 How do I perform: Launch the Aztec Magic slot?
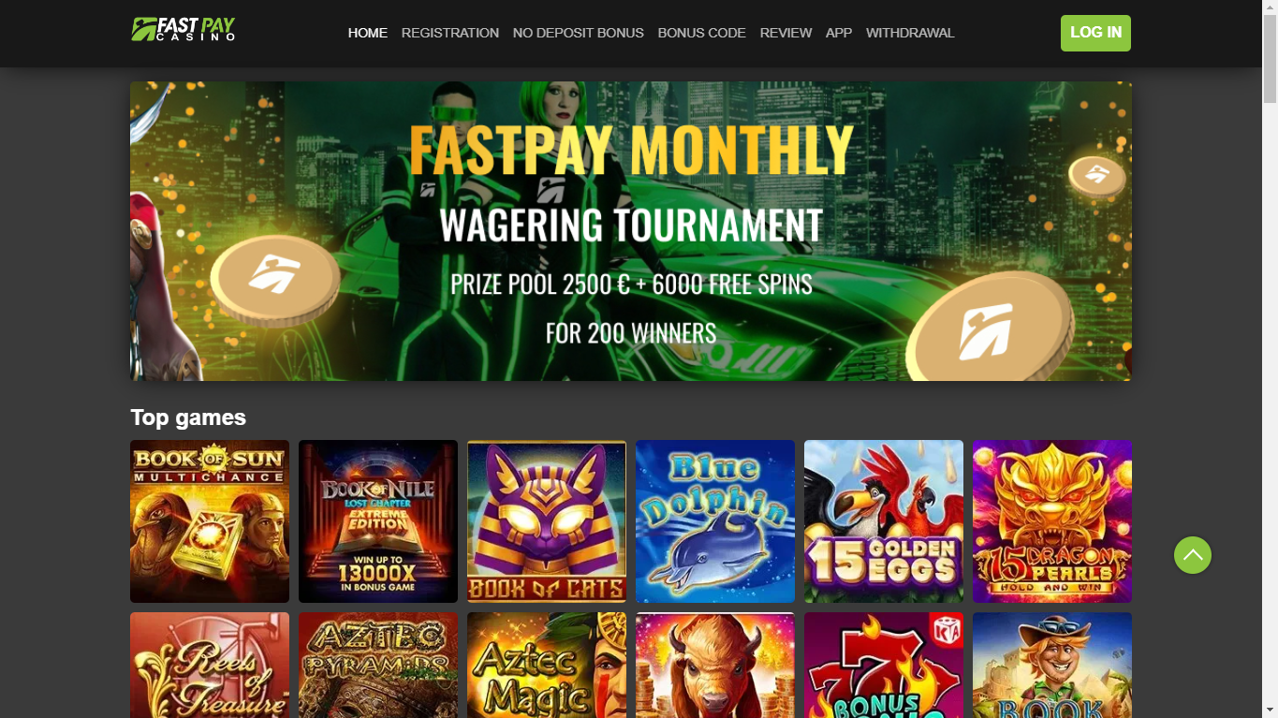[547, 665]
